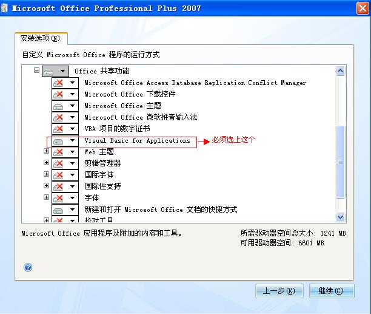This screenshot has width=371, height=314.
Task: Click the 字体 install-state icon
Action: tap(58, 198)
